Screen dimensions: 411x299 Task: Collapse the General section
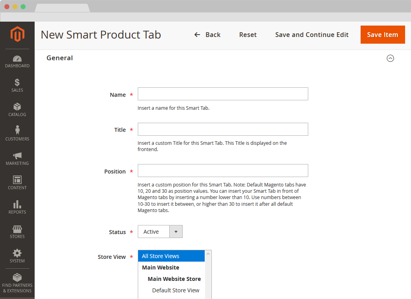[x=390, y=58]
